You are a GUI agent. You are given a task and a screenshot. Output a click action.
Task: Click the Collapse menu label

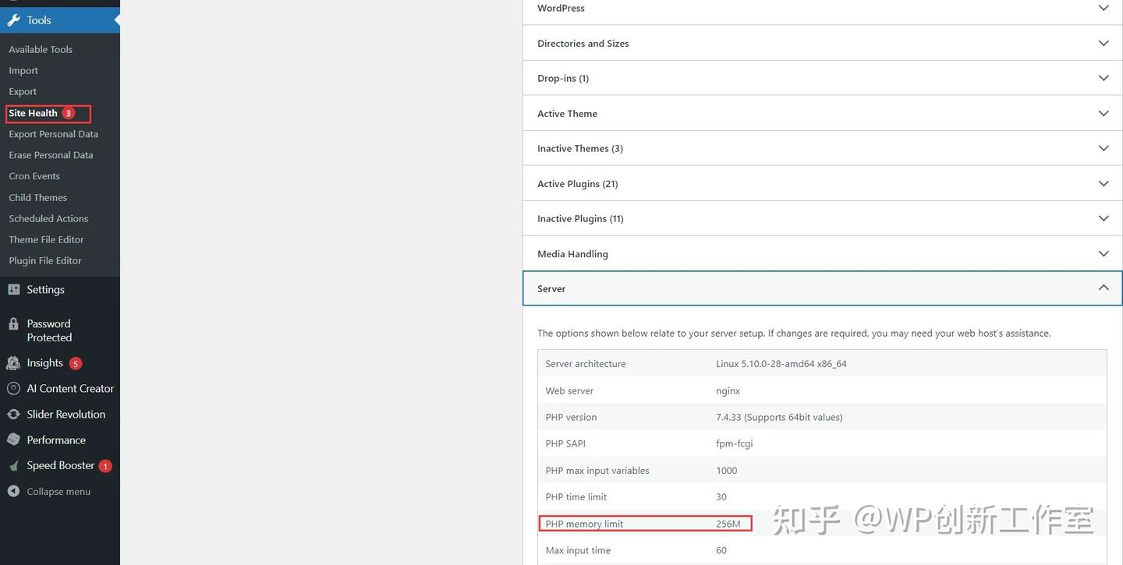click(x=58, y=492)
